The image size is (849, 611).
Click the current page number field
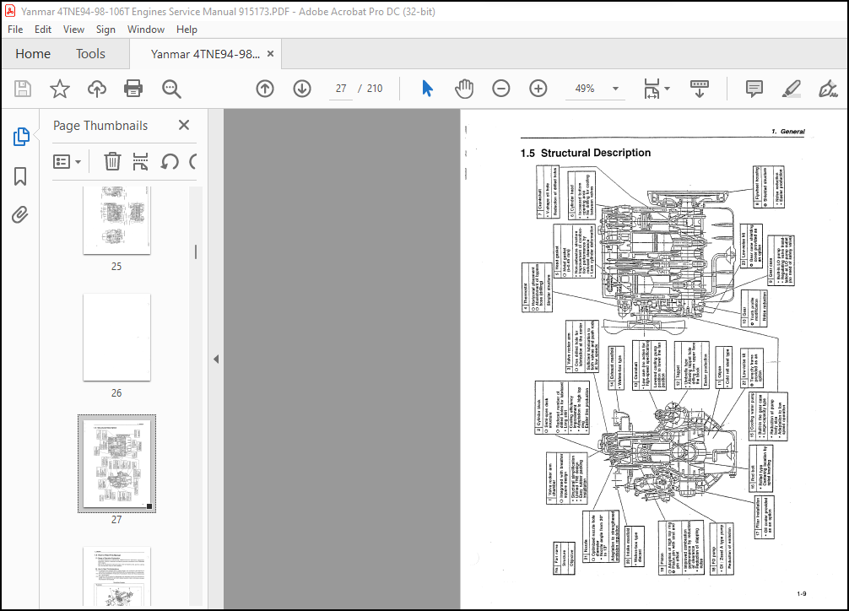click(341, 89)
